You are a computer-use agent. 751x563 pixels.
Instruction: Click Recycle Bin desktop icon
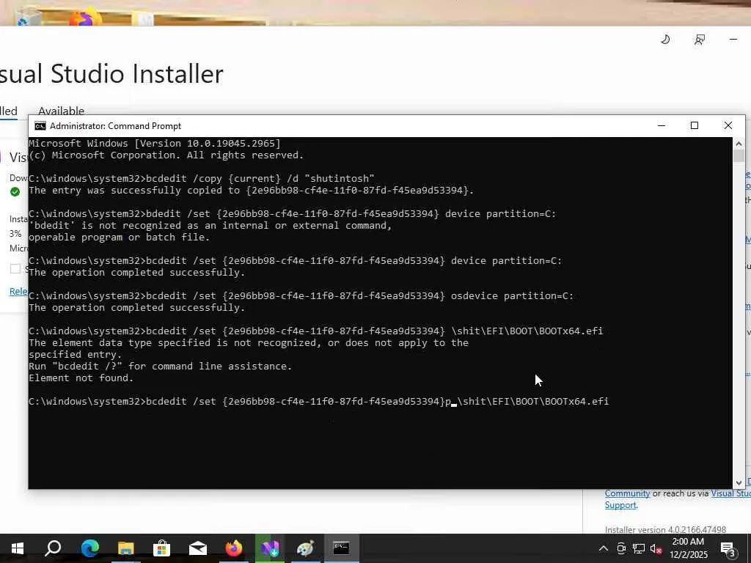coord(28,18)
